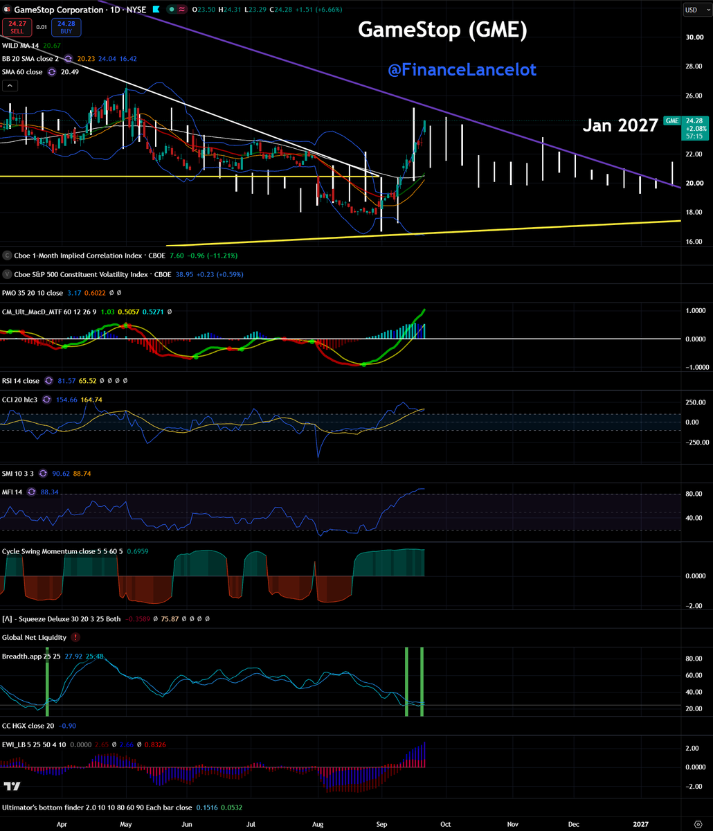Click the pink approximate-sign data icon
This screenshot has width=713, height=831.
coord(183,10)
